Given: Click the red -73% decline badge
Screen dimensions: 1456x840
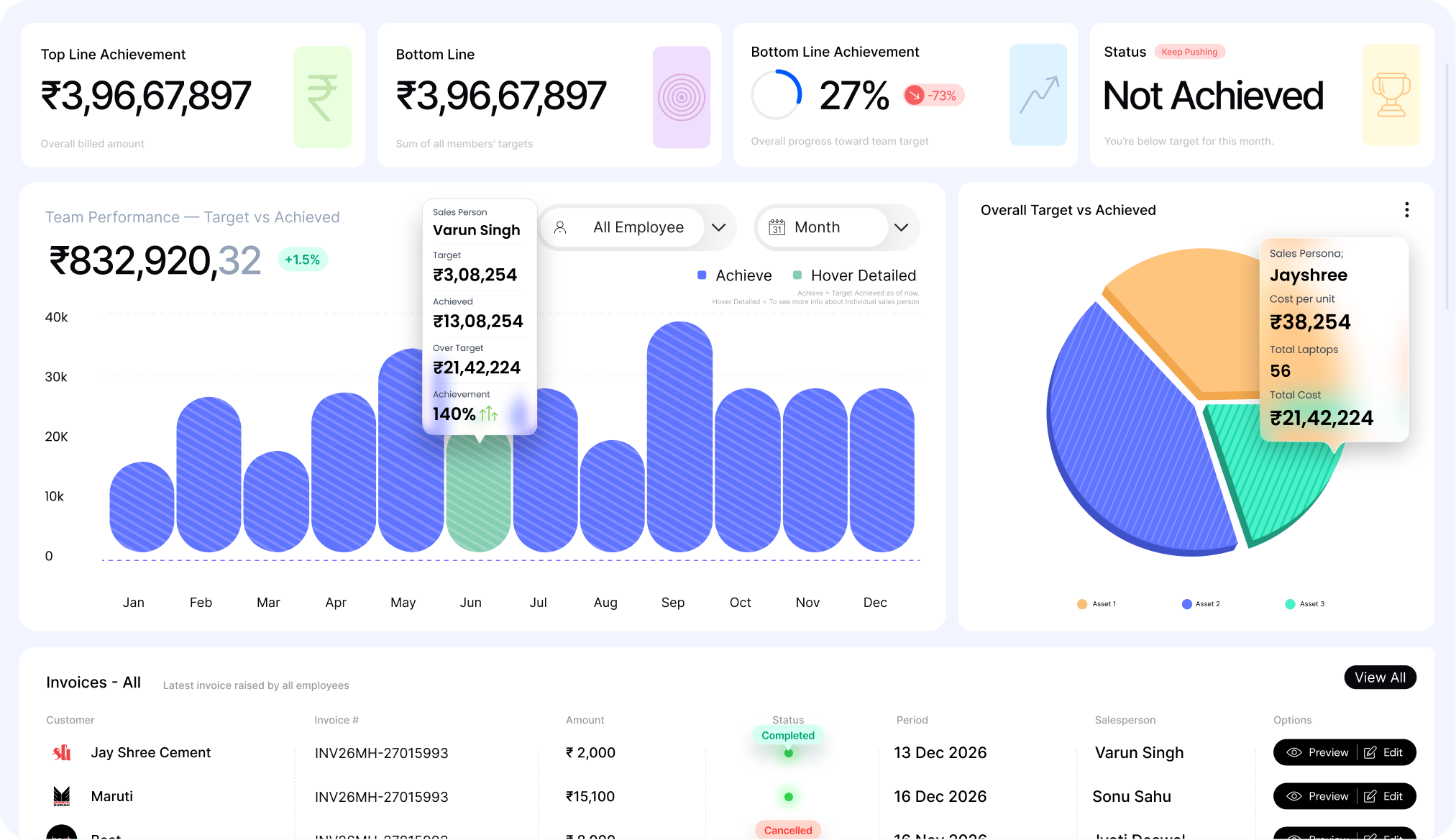Looking at the screenshot, I should point(934,96).
